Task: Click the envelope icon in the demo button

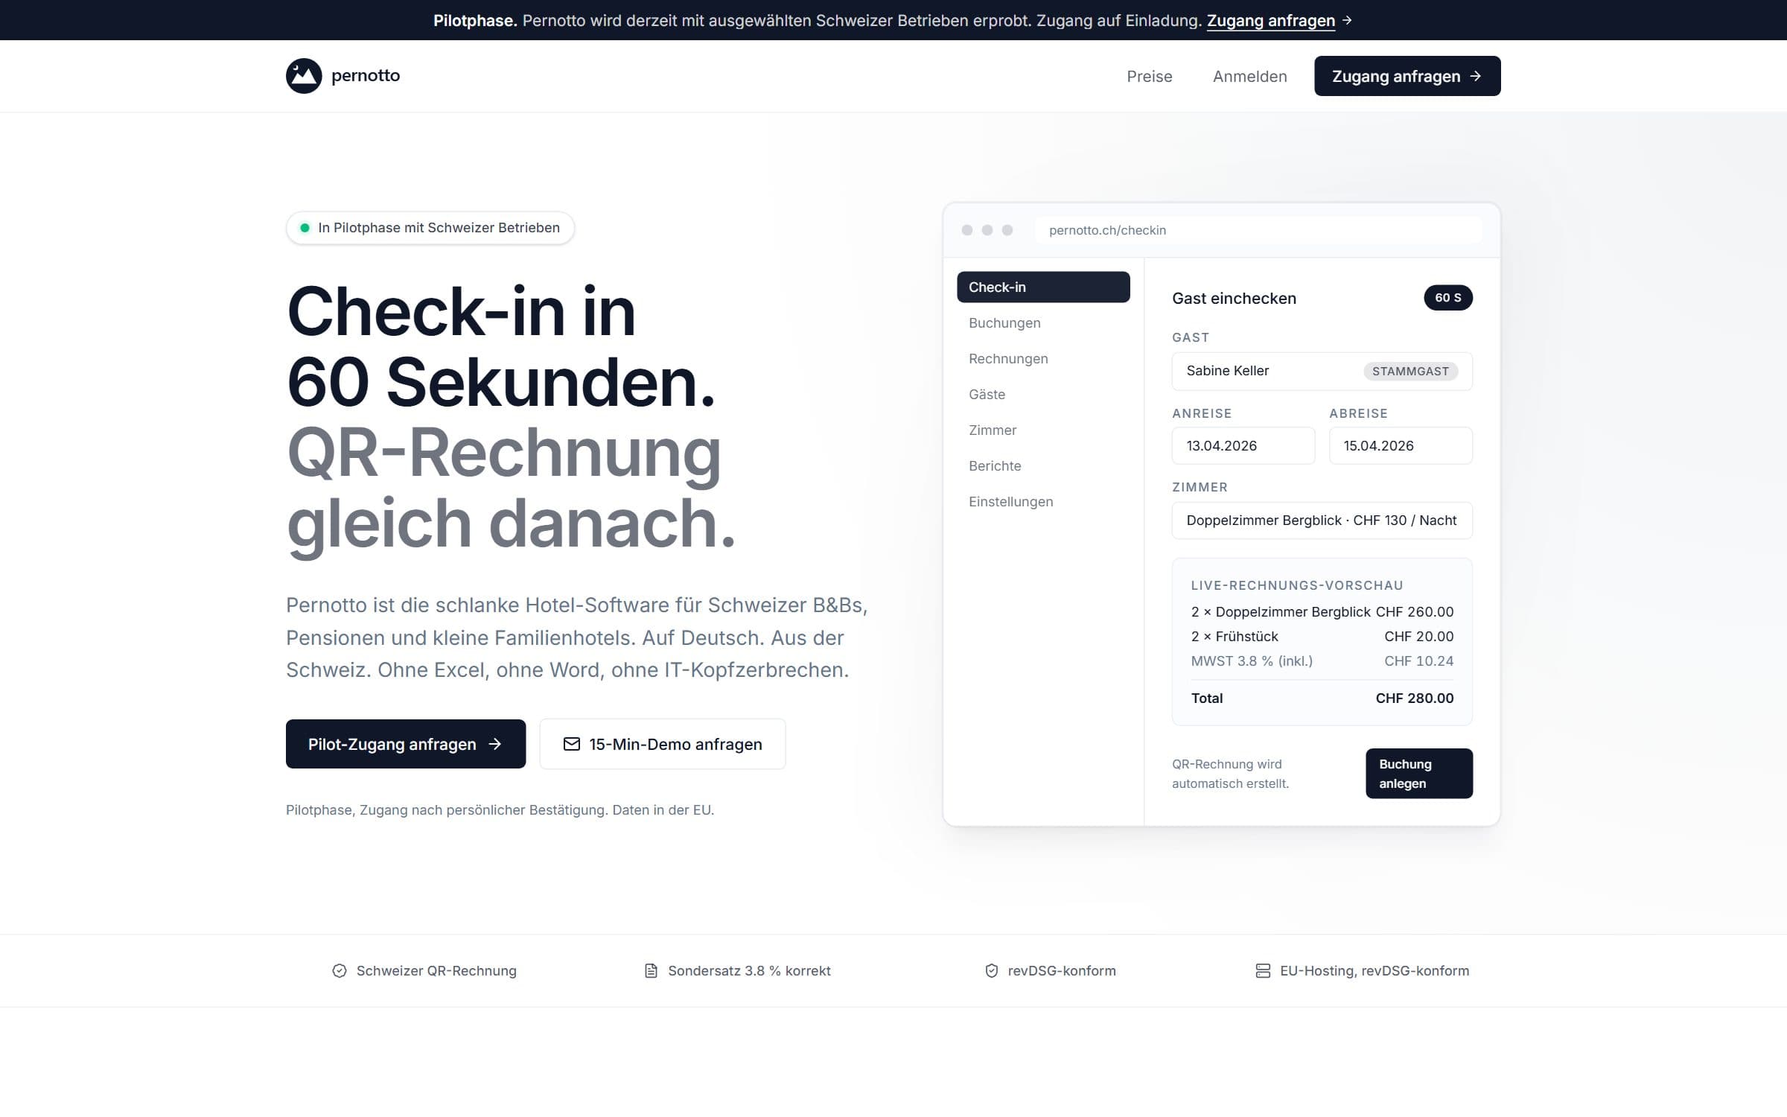Action: pyautogui.click(x=572, y=744)
